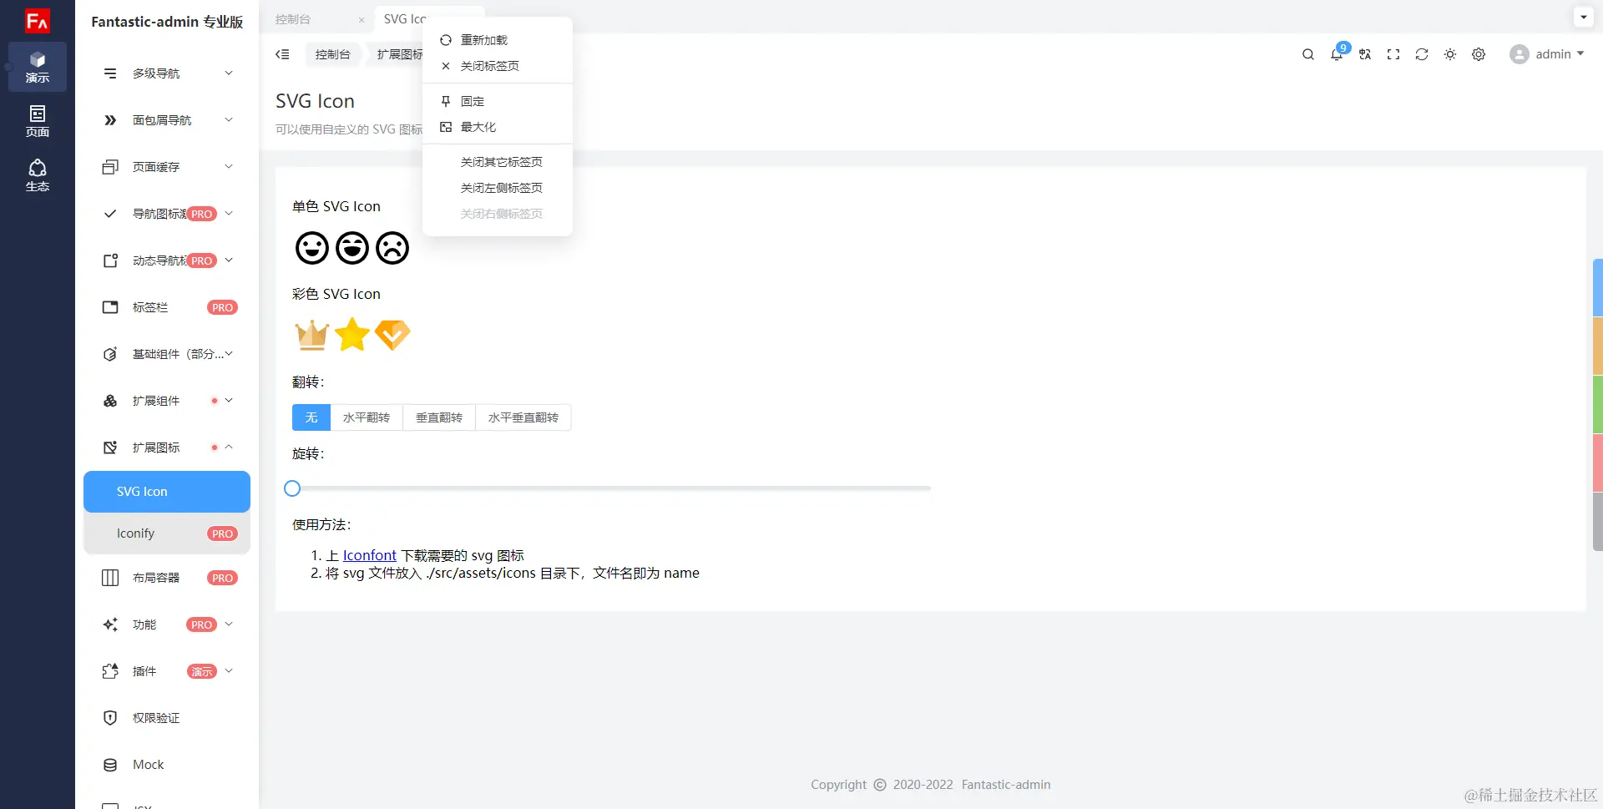Expand the 扩展组件 menu
Viewport: 1603px width, 809px height.
[167, 401]
